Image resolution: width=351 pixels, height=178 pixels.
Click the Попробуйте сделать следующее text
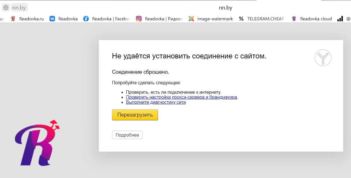146,83
